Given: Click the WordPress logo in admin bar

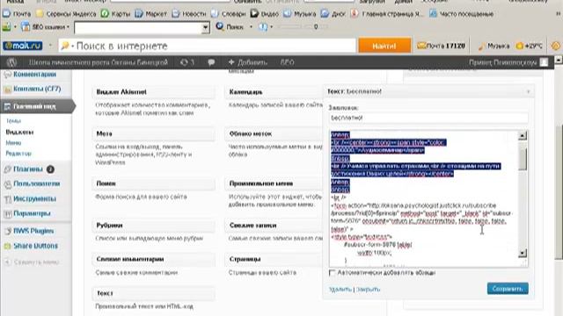Looking at the screenshot, I should 11,62.
